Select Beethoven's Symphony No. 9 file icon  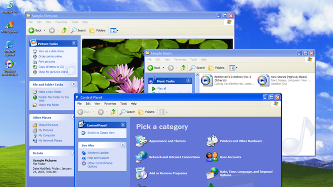(207, 80)
